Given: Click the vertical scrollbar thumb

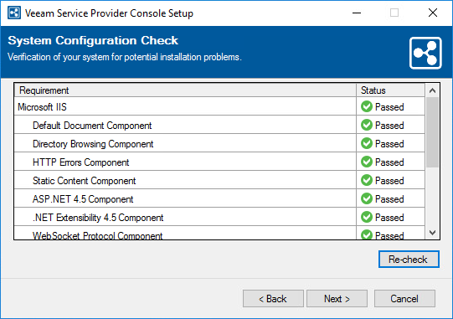Looking at the screenshot, I should [x=433, y=132].
